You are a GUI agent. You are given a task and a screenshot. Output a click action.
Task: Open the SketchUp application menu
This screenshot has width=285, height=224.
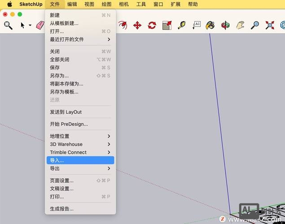click(x=31, y=4)
